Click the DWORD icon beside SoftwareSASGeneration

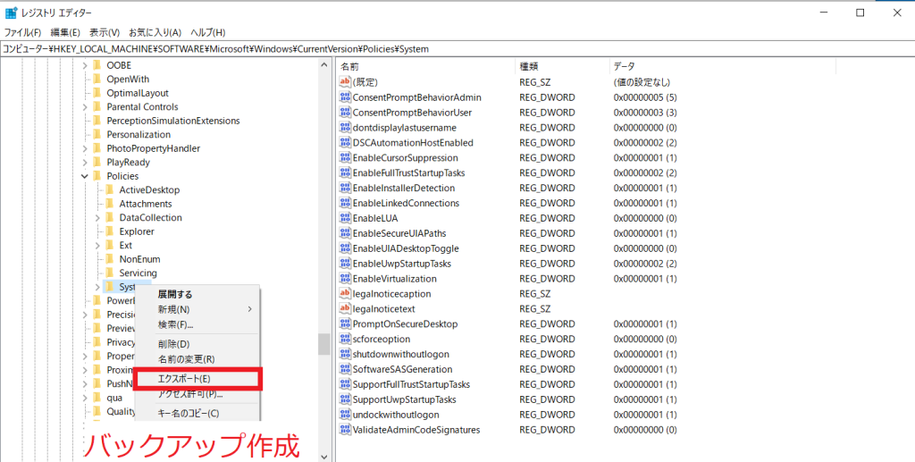(345, 369)
